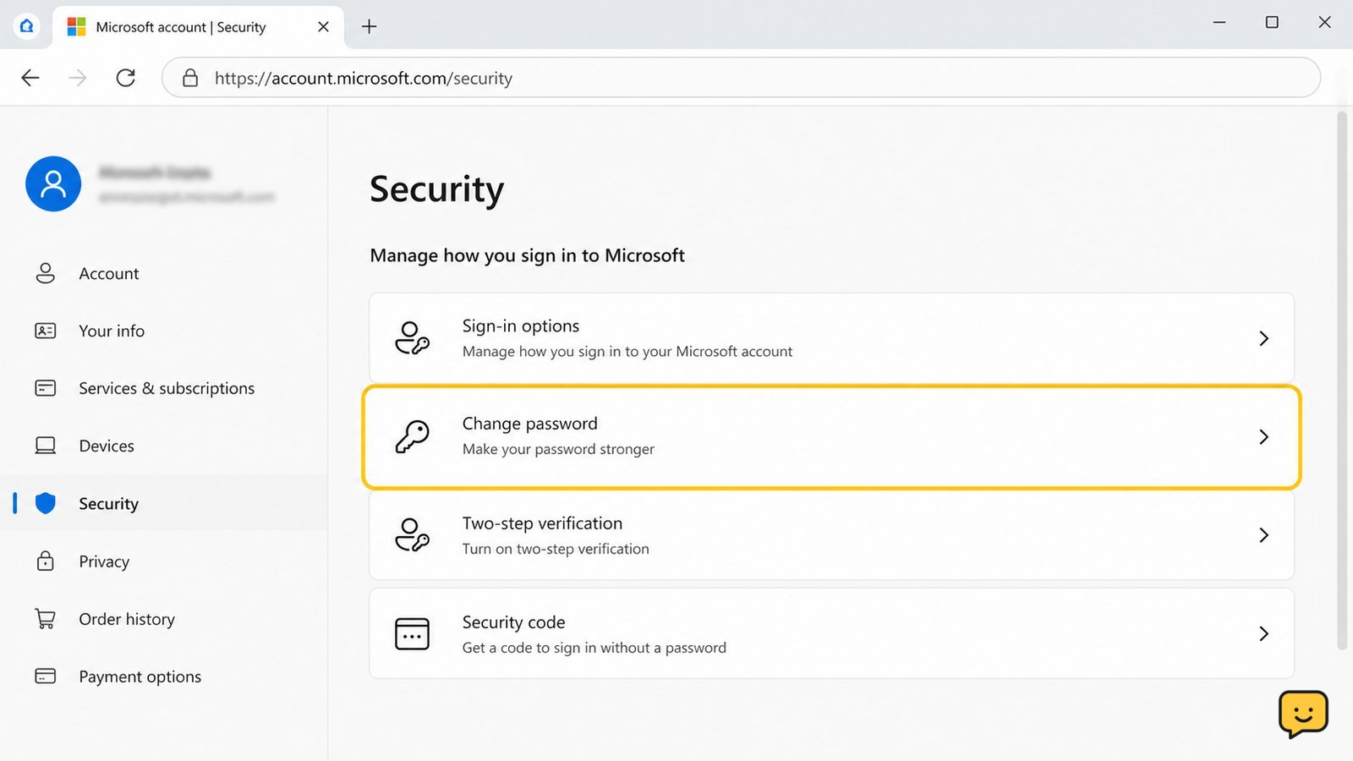Image resolution: width=1353 pixels, height=761 pixels.
Task: Open the Sign-in options title link
Action: click(x=521, y=326)
